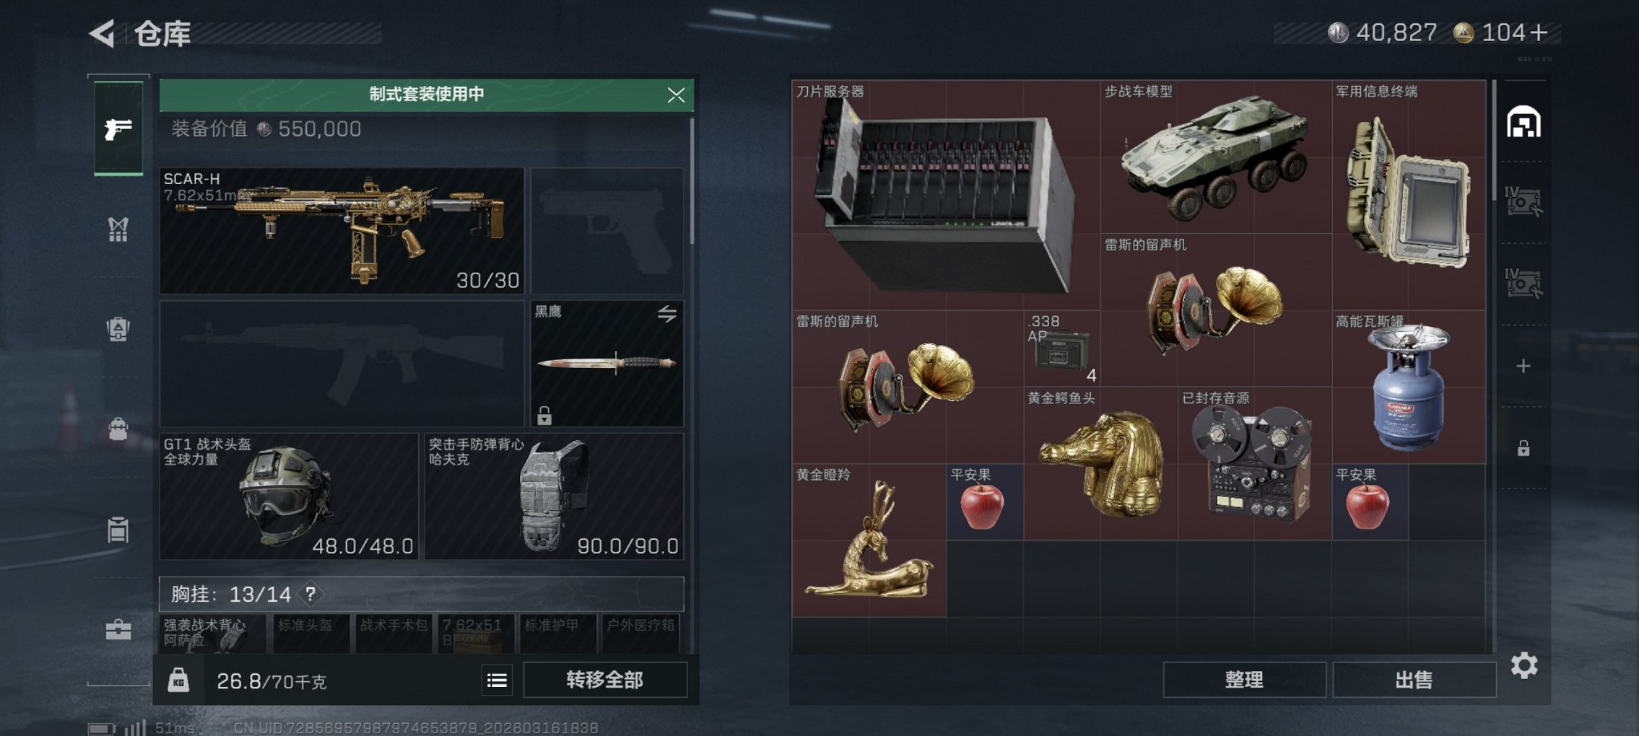
Task: Click the 整理 sort button
Action: (1244, 680)
